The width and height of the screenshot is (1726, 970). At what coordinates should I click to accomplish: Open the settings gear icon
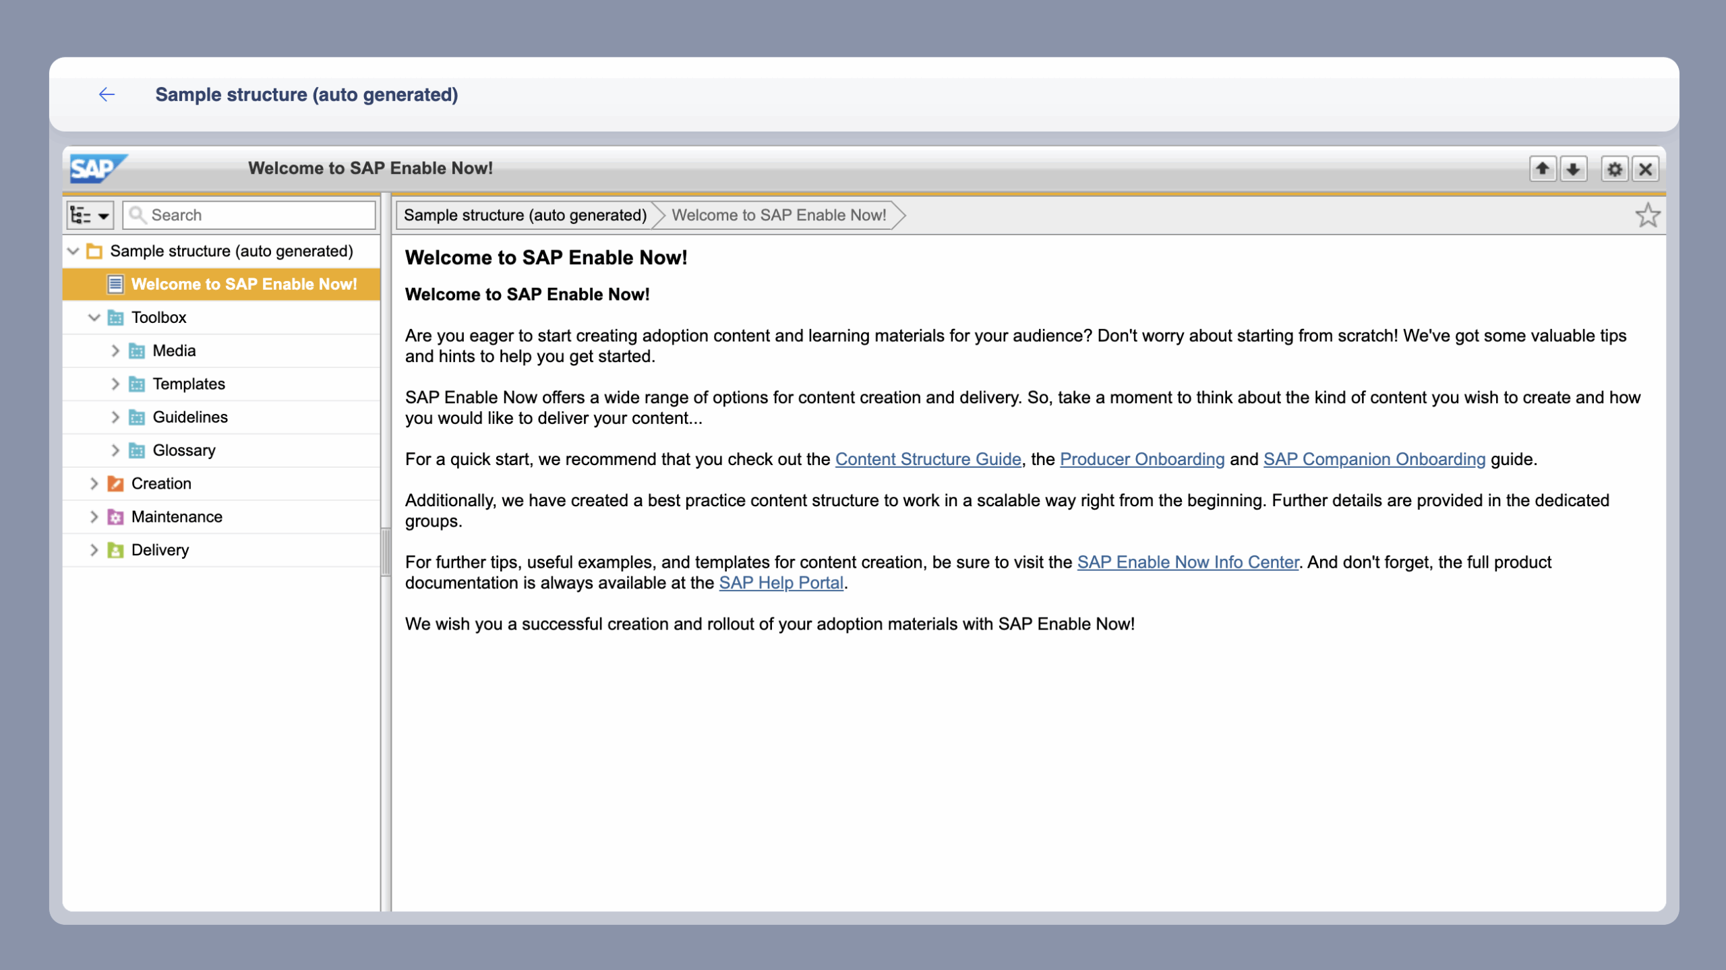point(1614,169)
